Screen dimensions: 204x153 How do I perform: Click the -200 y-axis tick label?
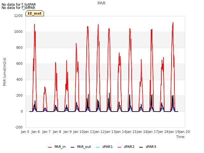point(19,127)
